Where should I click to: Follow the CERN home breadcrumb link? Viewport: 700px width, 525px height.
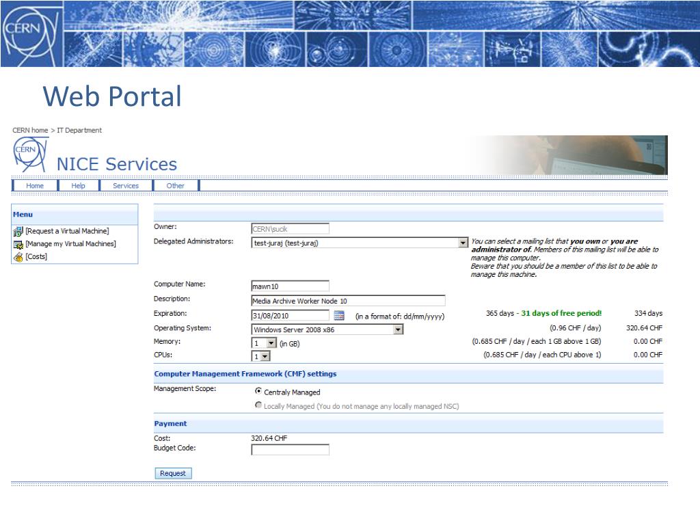tap(30, 131)
